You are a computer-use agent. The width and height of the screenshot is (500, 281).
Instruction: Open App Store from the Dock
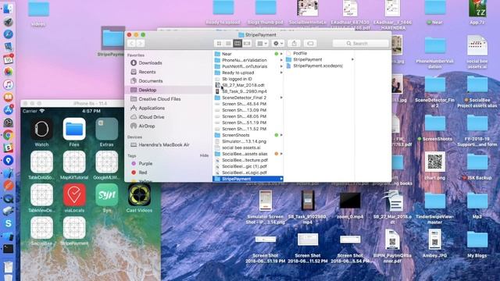pyautogui.click(x=9, y=110)
